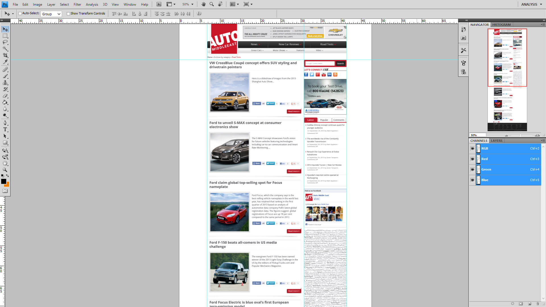The width and height of the screenshot is (546, 307).
Task: Switch to the Histogram tab
Action: [501, 25]
